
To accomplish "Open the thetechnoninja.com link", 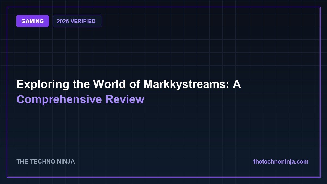I will tap(281, 161).
